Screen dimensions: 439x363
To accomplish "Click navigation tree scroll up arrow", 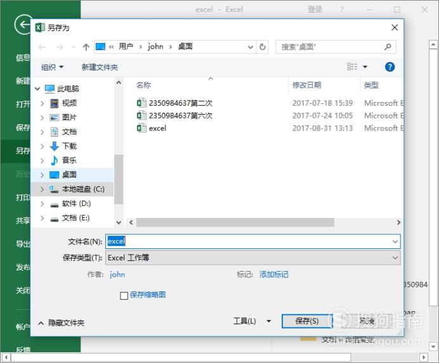I will (x=119, y=82).
